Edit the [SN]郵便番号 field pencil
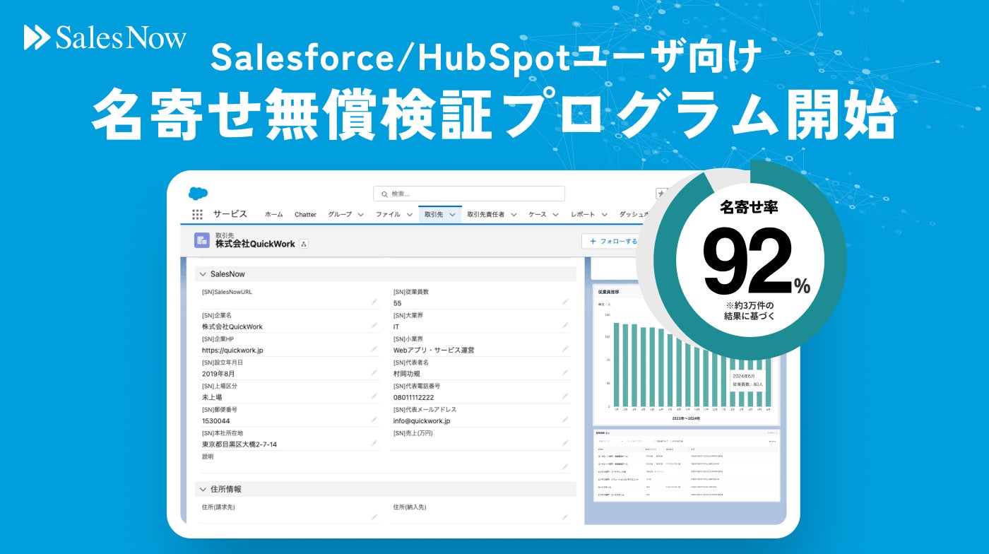This screenshot has height=554, width=989. 374,420
